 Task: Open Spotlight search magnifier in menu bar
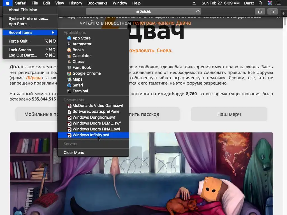click(x=261, y=3)
